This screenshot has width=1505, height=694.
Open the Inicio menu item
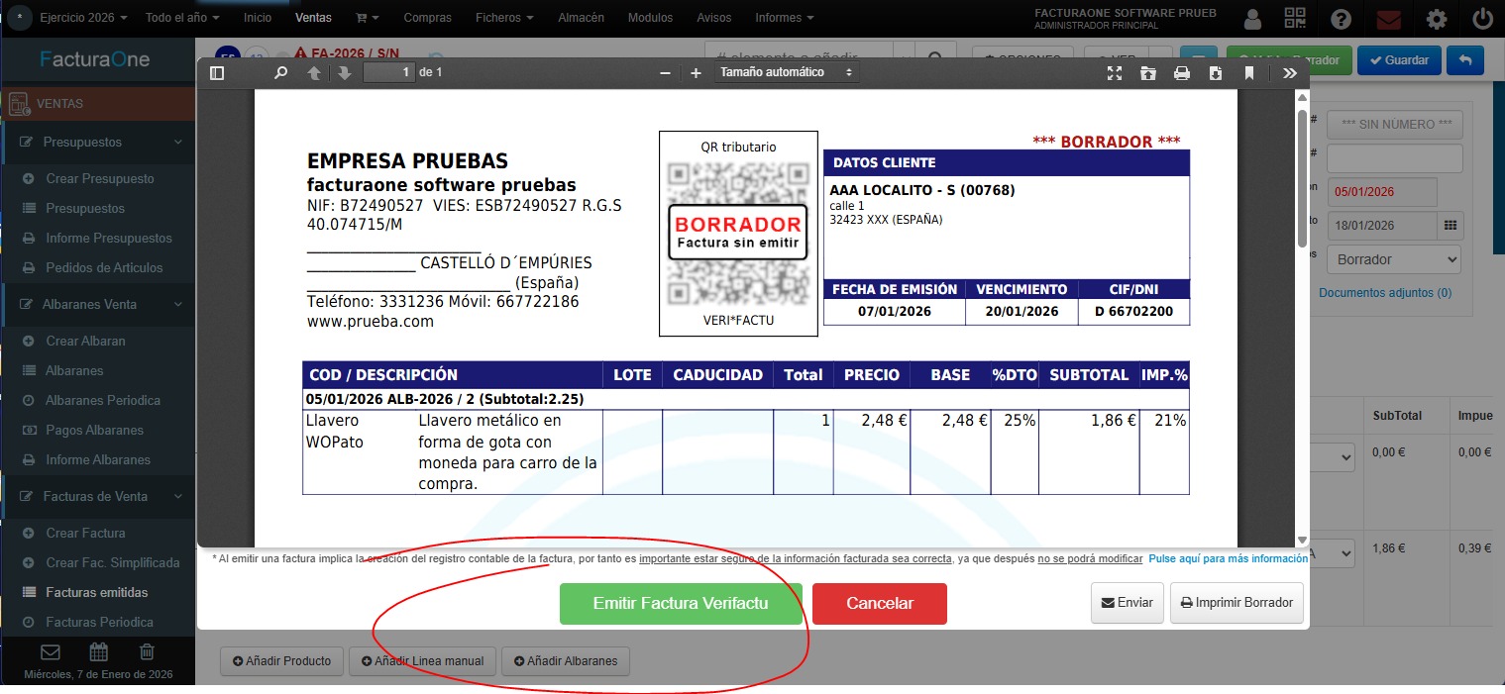(x=258, y=18)
